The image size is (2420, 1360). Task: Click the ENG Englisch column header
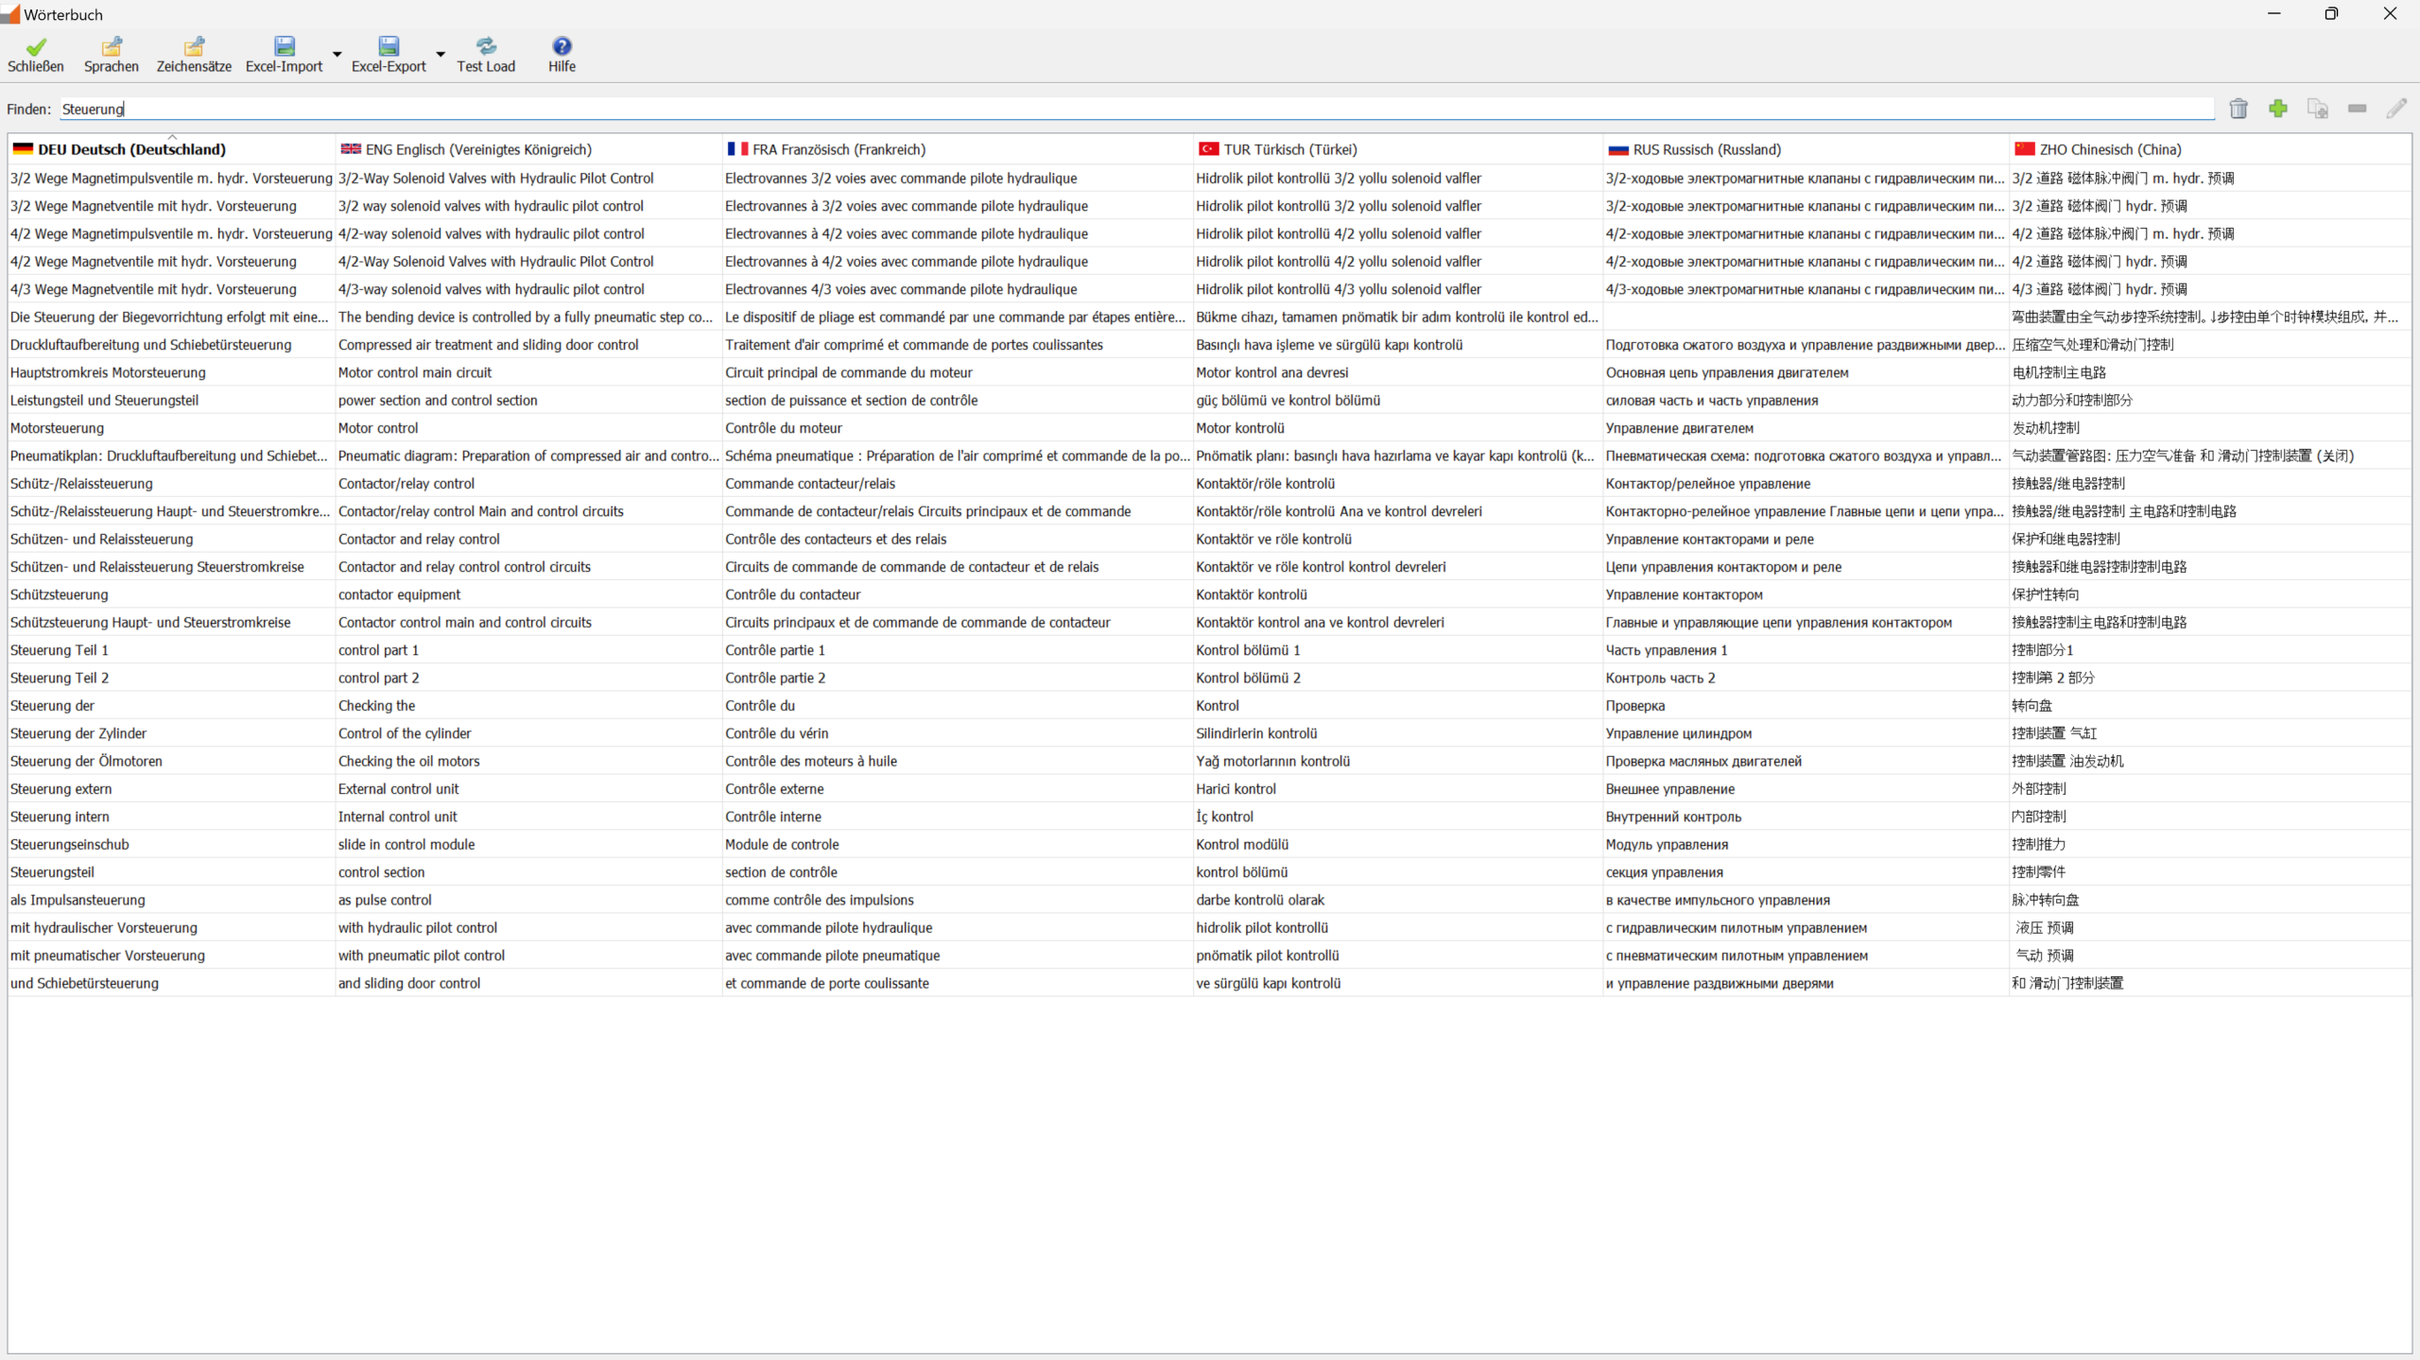click(478, 149)
